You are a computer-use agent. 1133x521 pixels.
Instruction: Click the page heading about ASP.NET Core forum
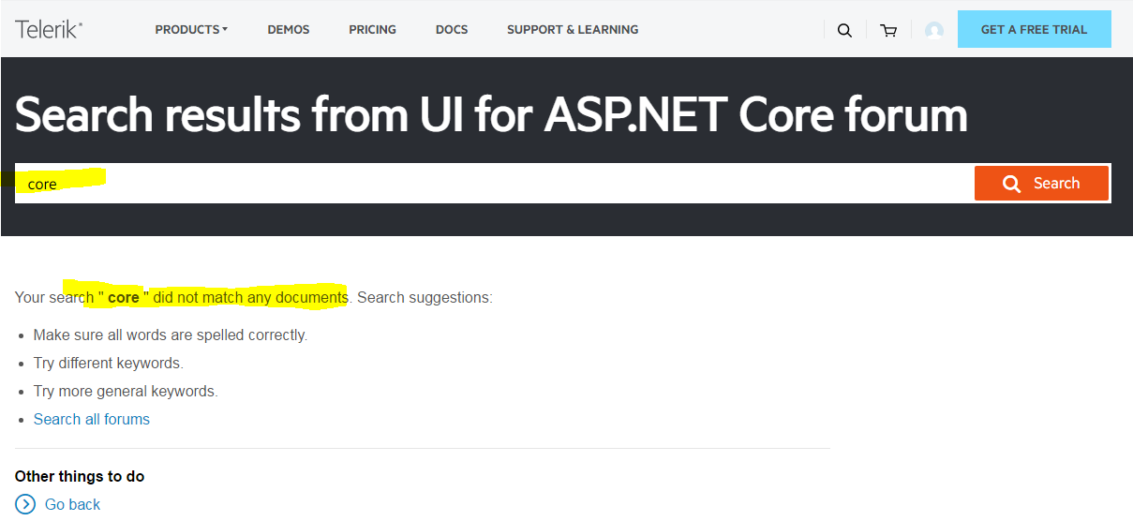(x=491, y=114)
